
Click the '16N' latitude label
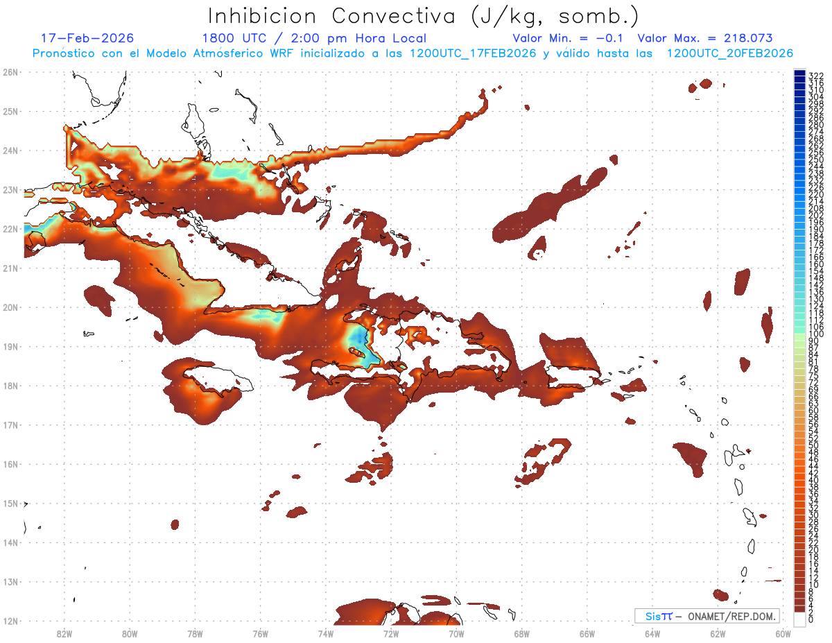[x=10, y=464]
